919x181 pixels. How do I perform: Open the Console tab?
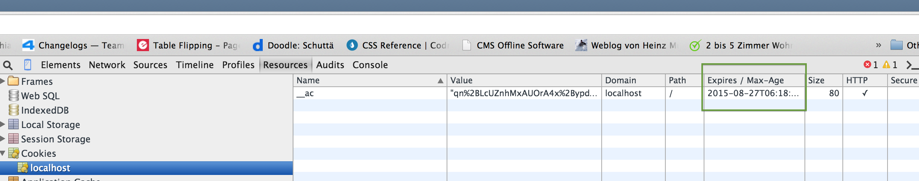[370, 65]
